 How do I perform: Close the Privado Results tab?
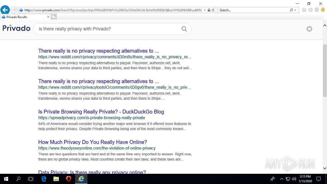coord(48,17)
